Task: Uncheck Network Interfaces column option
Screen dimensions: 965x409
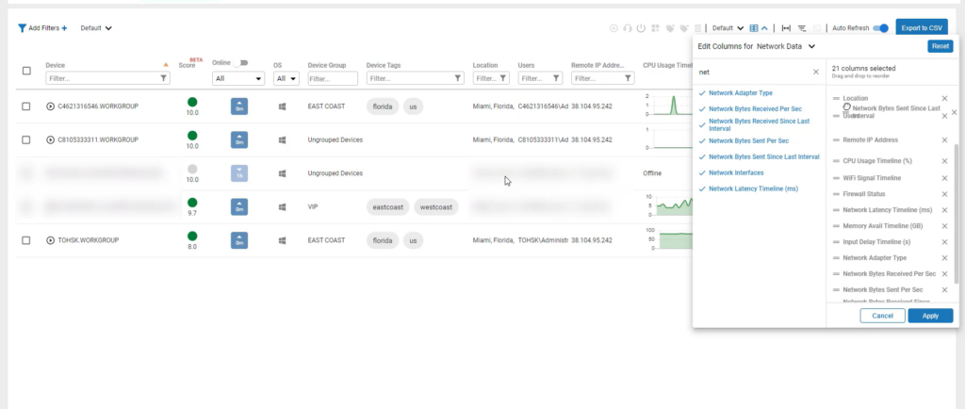Action: coord(702,172)
